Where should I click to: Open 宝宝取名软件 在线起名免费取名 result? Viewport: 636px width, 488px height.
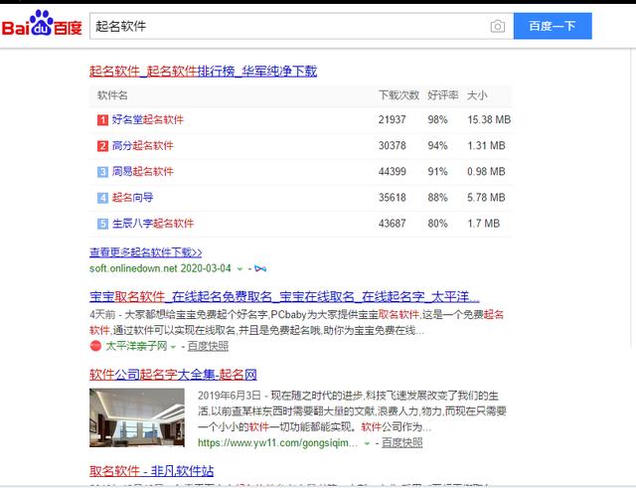[284, 296]
